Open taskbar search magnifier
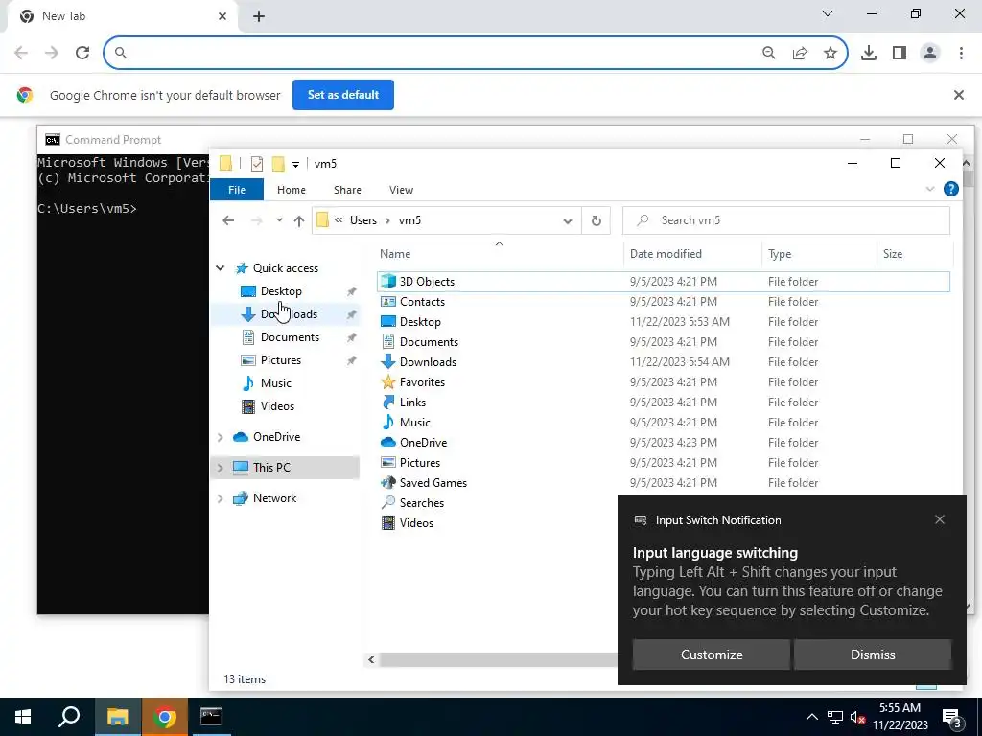The image size is (982, 736). tap(69, 717)
